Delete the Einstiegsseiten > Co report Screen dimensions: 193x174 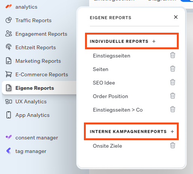[x=173, y=109]
